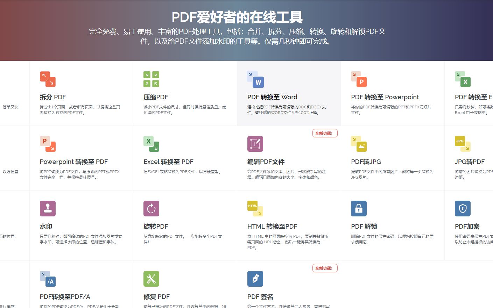Viewport: 493px width, 308px height.
Task: Click the description '轻松地把PDF转换为可编辑的DOC和DOCX文件'
Action: tap(287, 110)
